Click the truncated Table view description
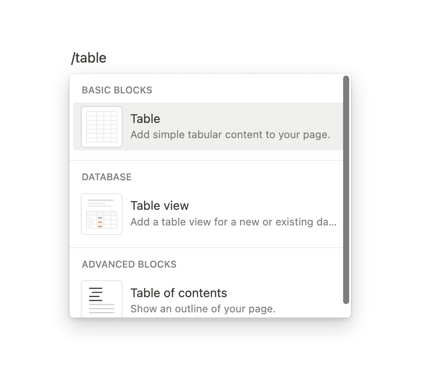443x371 pixels. (x=233, y=222)
